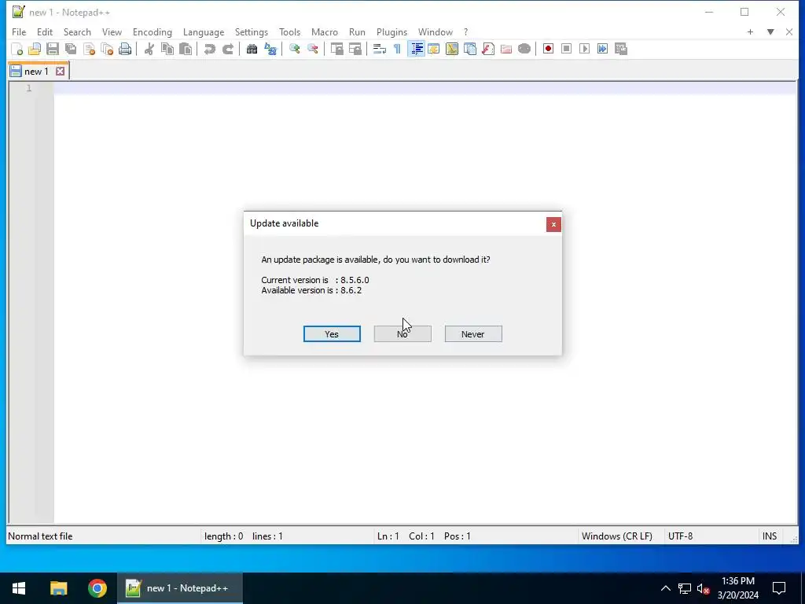The width and height of the screenshot is (805, 604).
Task: Click the plus button at menu bar right
Action: pyautogui.click(x=750, y=31)
